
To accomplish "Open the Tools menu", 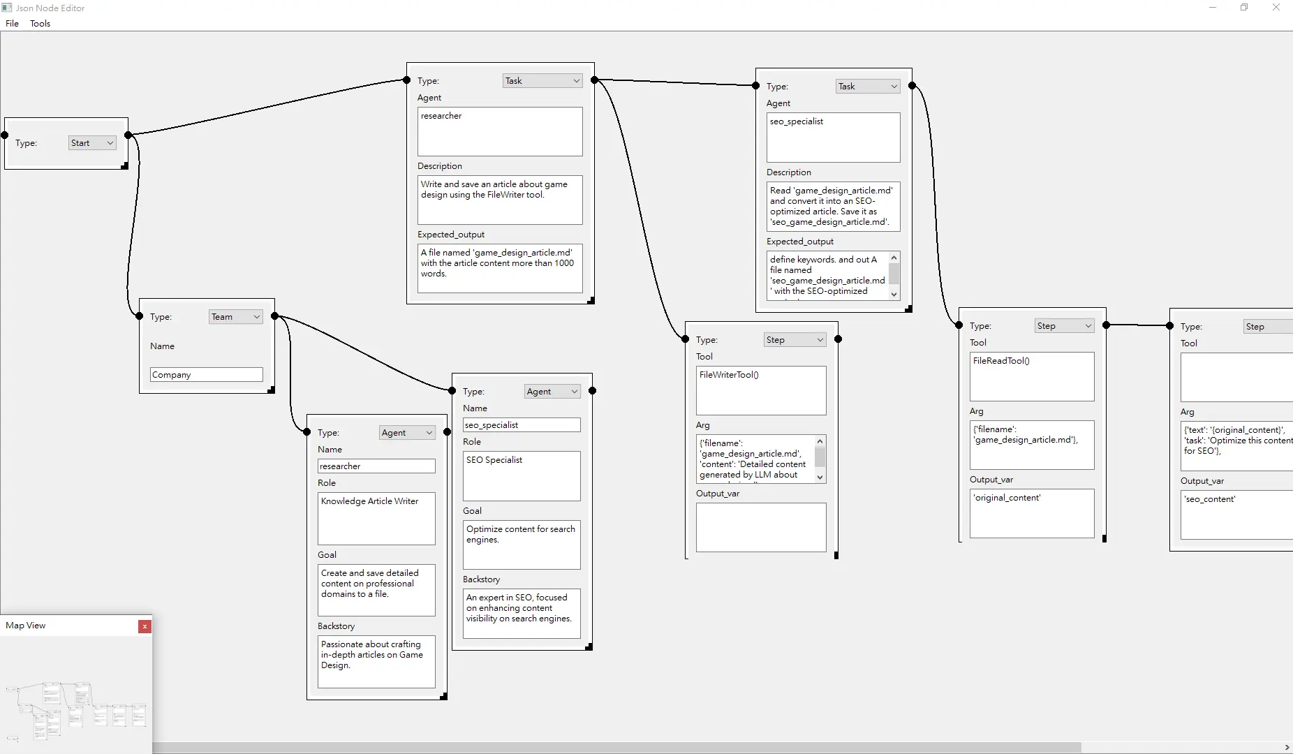I will tap(40, 23).
